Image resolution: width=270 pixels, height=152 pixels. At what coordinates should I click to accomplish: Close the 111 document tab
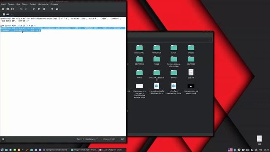[12, 14]
